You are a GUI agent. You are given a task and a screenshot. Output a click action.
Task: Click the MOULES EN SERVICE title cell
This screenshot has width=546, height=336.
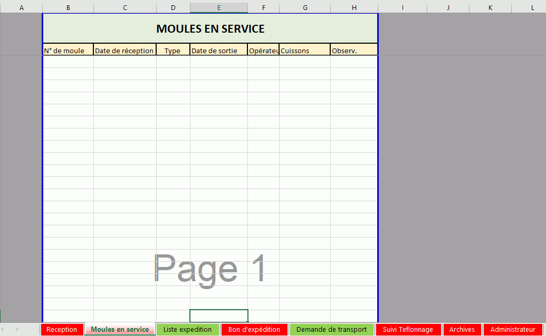(x=210, y=28)
